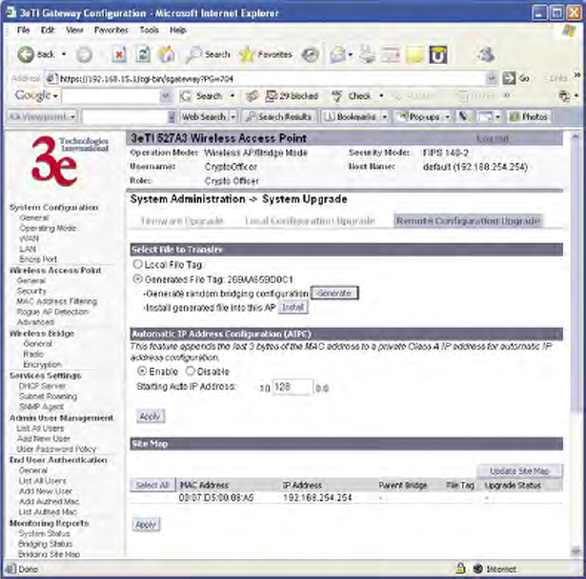Screen dimensions: 586x579
Task: Click the page vertical scrollbar
Action: click(576, 344)
